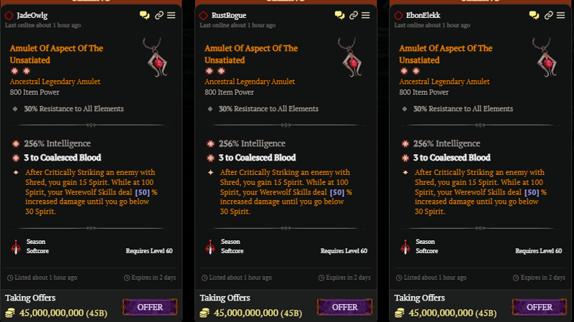The width and height of the screenshot is (574, 322).
Task: Open hamburger menu on JadeOwlg's listing
Action: pos(171,15)
